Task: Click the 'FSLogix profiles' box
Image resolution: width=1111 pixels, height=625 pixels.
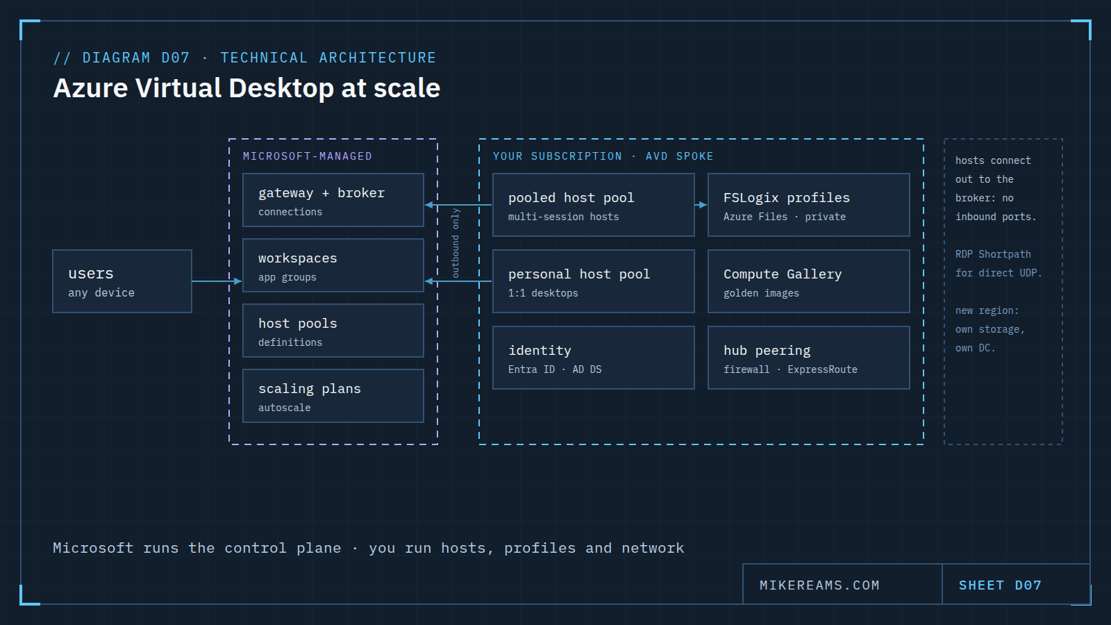Action: [809, 205]
